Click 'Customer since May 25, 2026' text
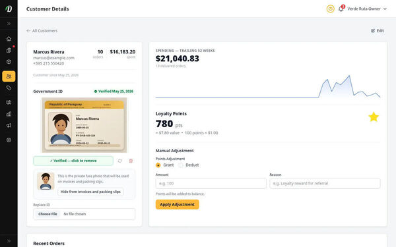 [x=56, y=75]
